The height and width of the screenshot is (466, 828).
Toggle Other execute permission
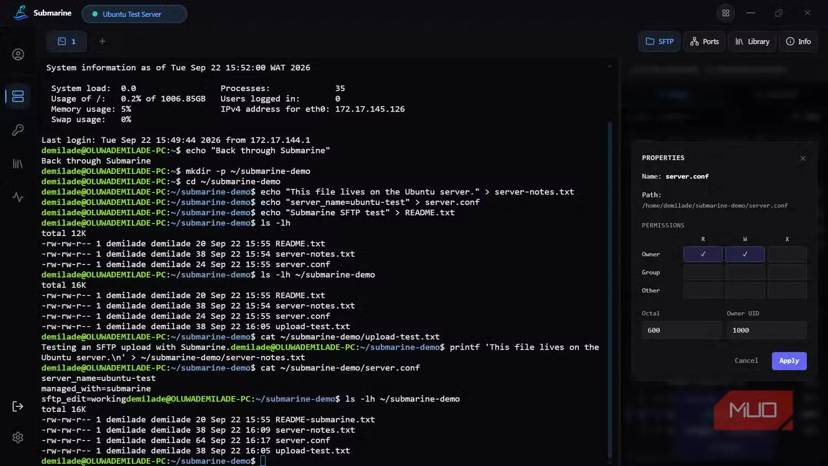787,290
